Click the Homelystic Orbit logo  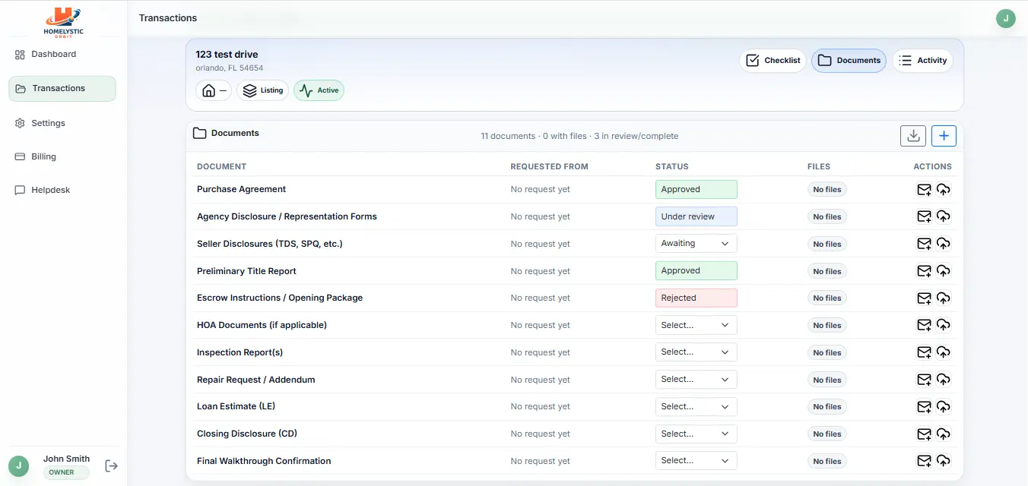(x=63, y=21)
